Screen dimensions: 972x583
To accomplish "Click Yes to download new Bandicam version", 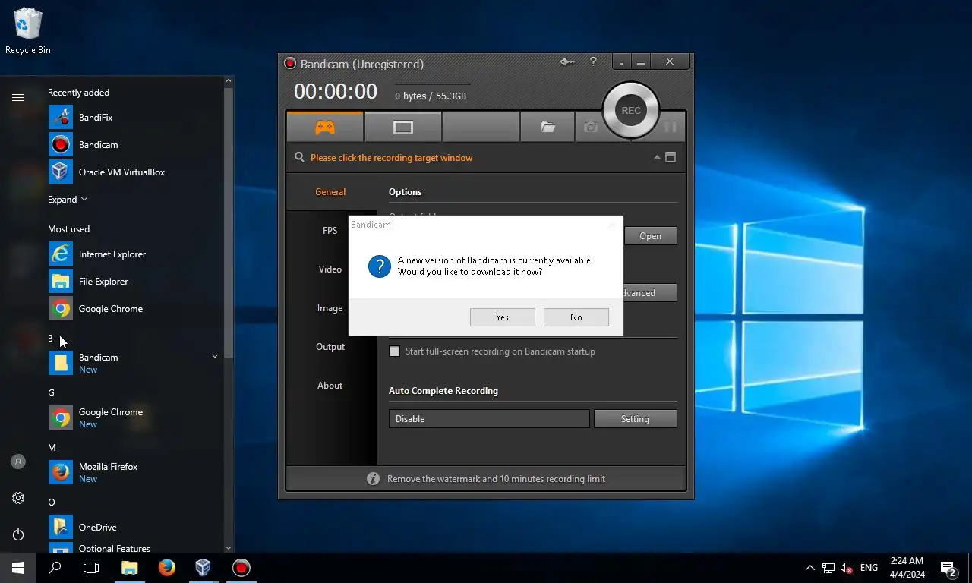I will coord(503,317).
